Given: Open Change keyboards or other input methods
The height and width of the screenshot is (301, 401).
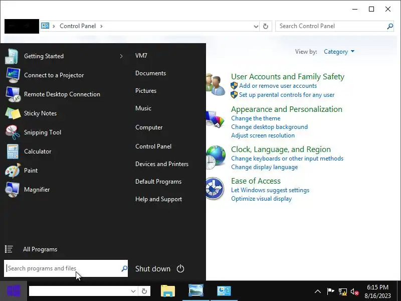Looking at the screenshot, I should click(x=287, y=159).
